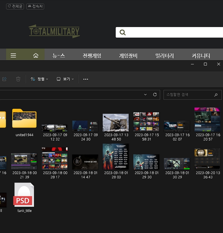Minimize the Explorer window
This screenshot has height=233, width=223.
[192, 64]
